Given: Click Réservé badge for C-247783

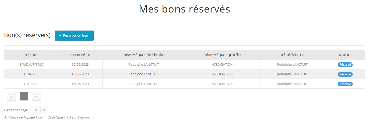Looking at the screenshot, I should (x=345, y=74).
